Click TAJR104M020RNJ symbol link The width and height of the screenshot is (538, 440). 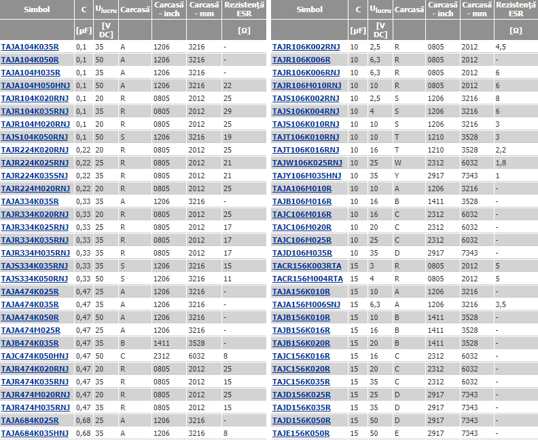[35, 124]
